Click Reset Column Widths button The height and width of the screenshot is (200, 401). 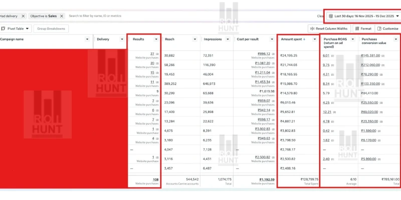[329, 28]
